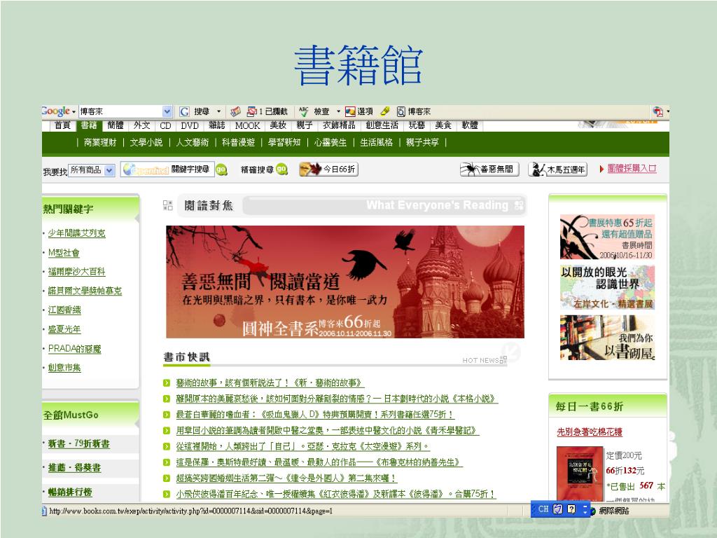Screen dimensions: 717x538
Task: Open the 書展特惠65折起 promo image
Action: pyautogui.click(x=607, y=237)
